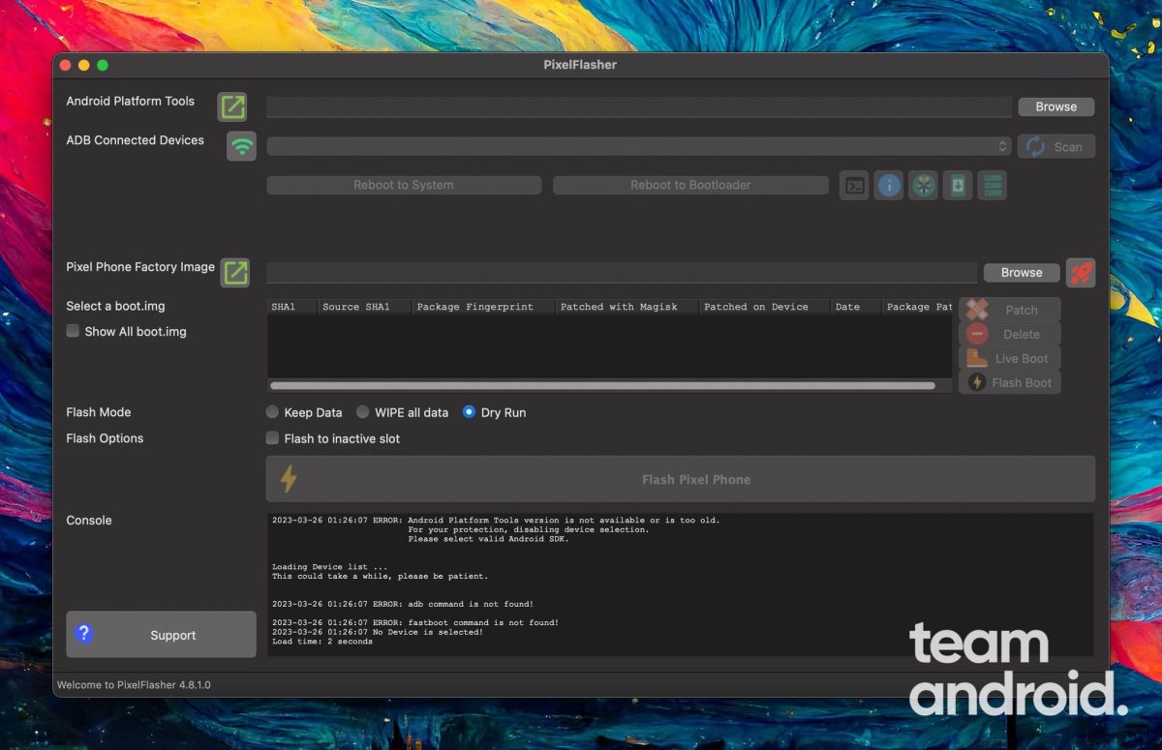Select the Keep Data flash mode
The image size is (1162, 750).
tap(273, 412)
